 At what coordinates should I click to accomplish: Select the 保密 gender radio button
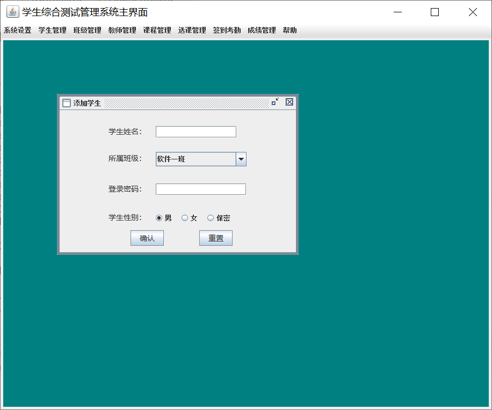click(211, 218)
